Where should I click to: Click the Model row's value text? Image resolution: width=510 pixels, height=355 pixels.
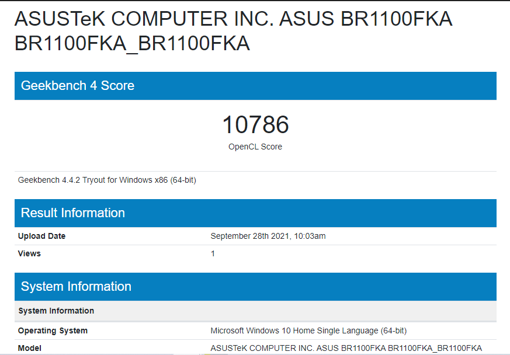click(x=346, y=349)
